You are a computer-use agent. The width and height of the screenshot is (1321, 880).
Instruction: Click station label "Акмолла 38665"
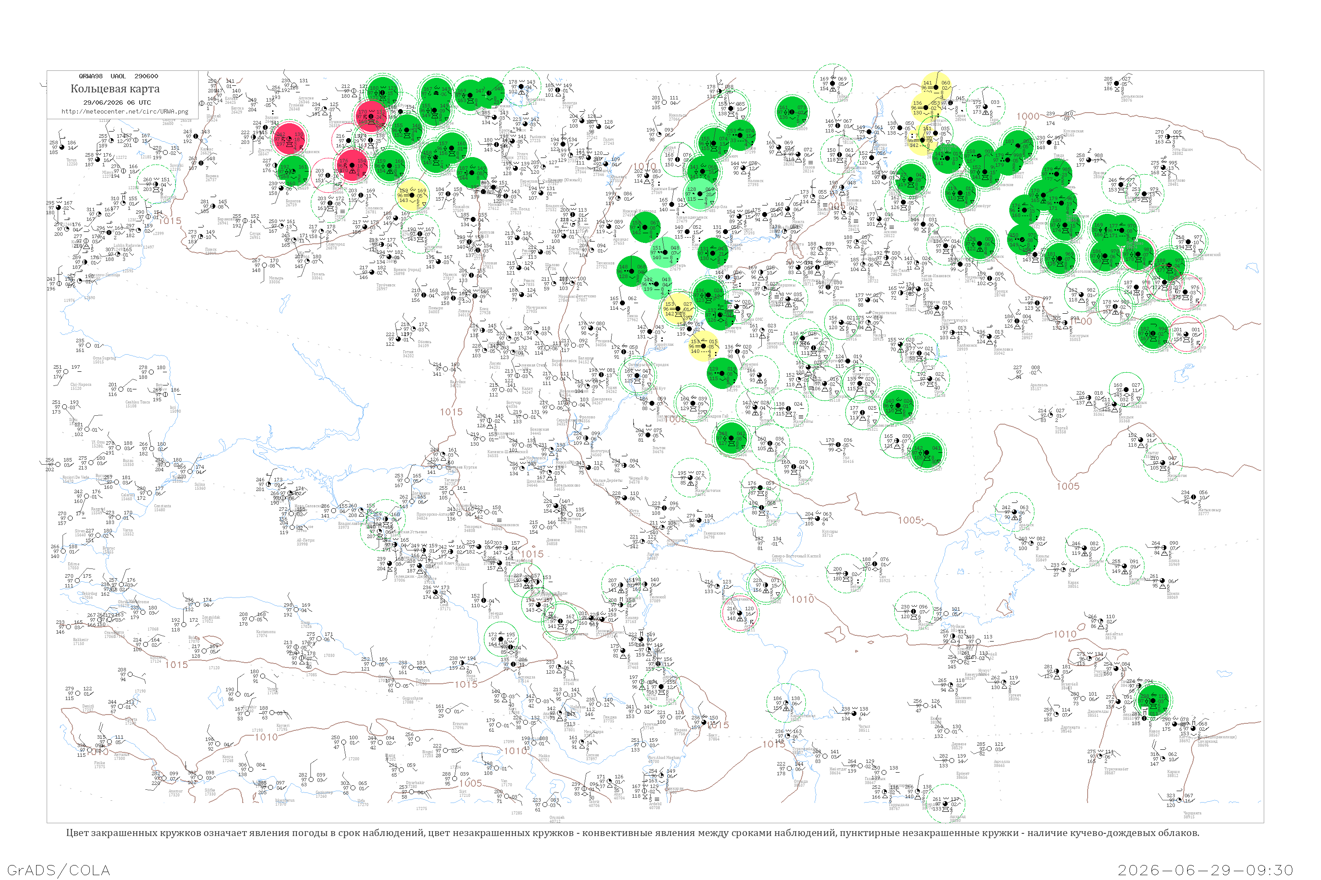(x=1001, y=763)
